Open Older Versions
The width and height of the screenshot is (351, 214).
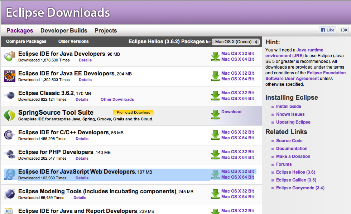click(73, 41)
